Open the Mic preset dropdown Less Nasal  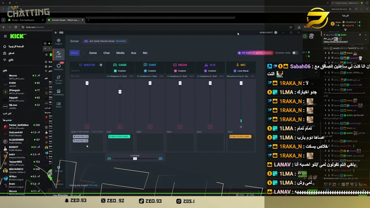[241, 71]
